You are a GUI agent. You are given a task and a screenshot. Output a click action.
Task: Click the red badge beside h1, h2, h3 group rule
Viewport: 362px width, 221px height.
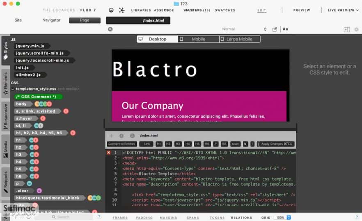click(73, 133)
